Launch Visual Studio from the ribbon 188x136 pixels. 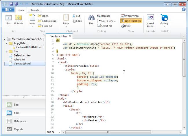(x=150, y=21)
